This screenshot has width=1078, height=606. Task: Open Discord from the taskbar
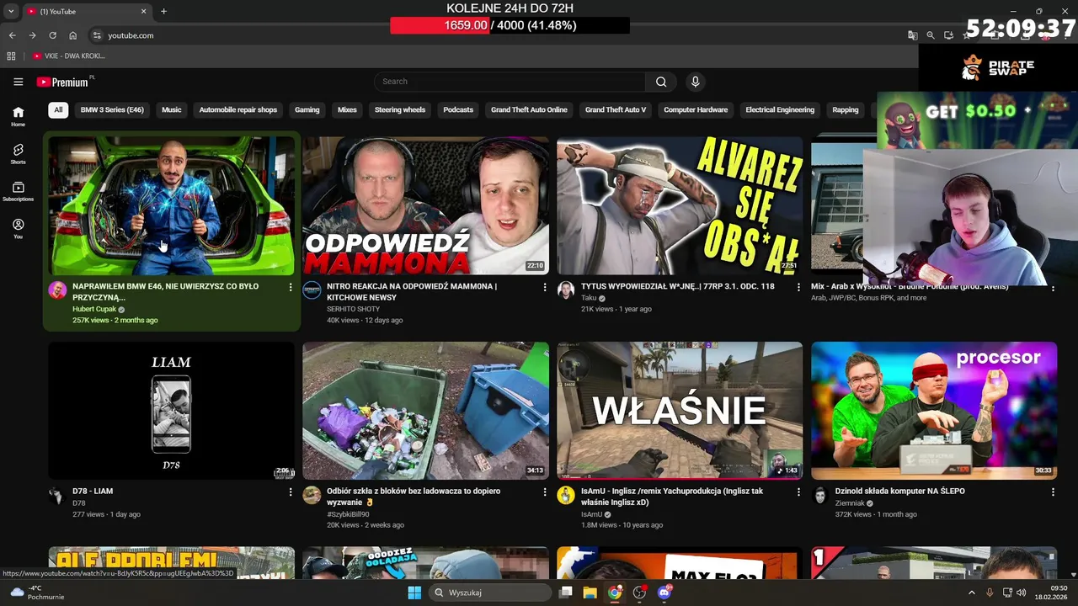[664, 593]
